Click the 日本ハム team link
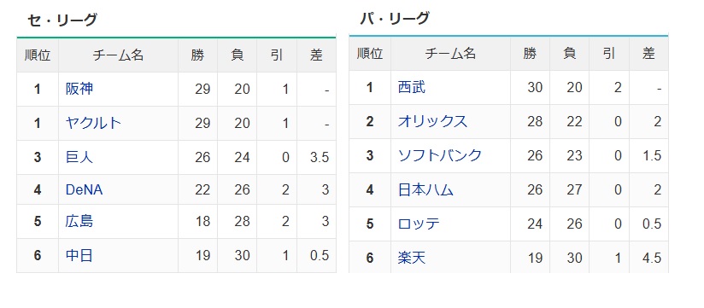Image resolution: width=704 pixels, height=308 pixels. [x=425, y=189]
